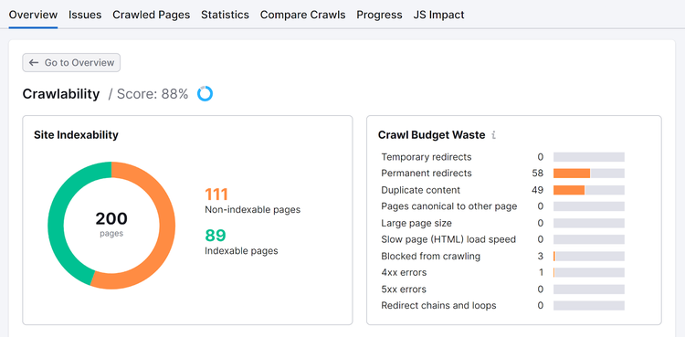The width and height of the screenshot is (685, 337).
Task: Open the Overview tab
Action: click(x=33, y=15)
